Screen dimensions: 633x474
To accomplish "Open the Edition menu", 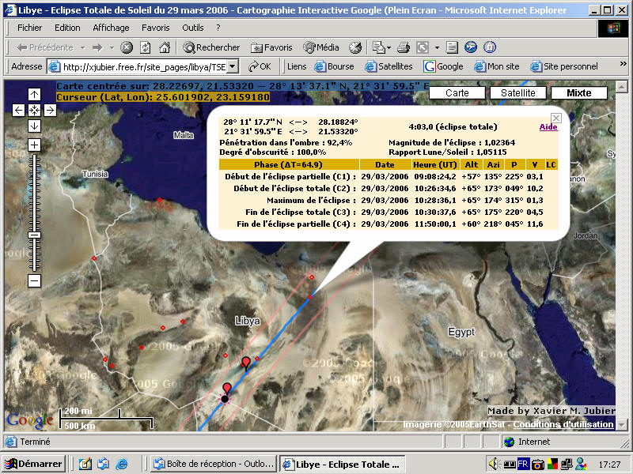I will pyautogui.click(x=67, y=28).
